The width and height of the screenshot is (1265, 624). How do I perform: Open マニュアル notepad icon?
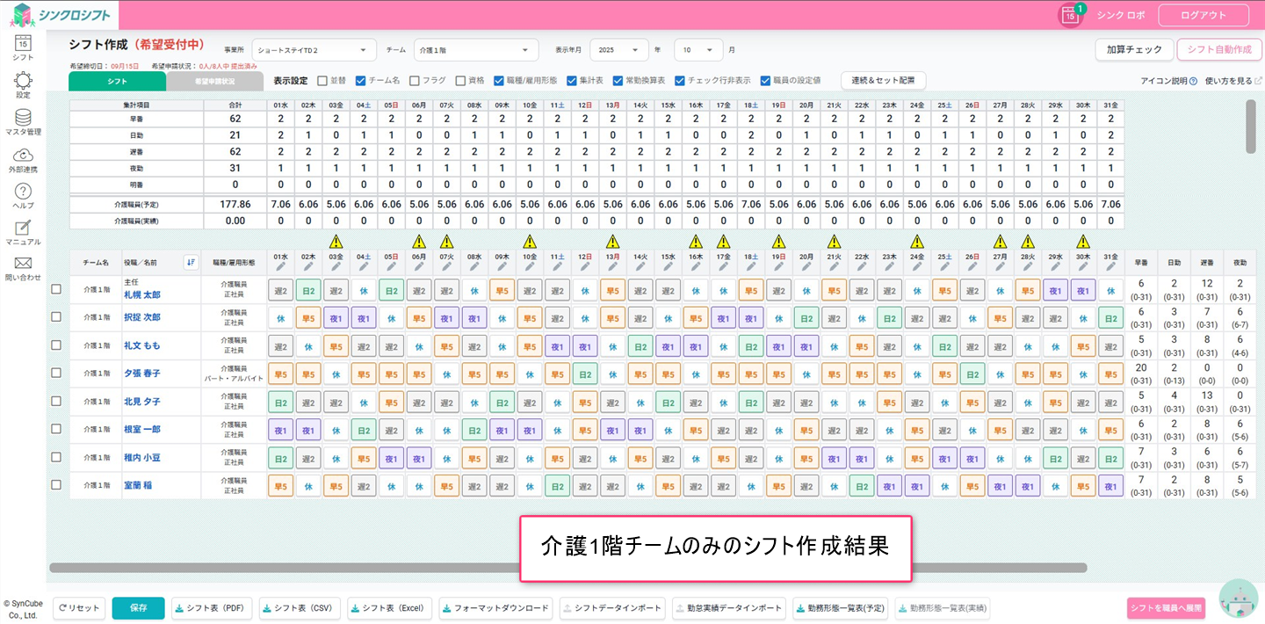click(23, 229)
